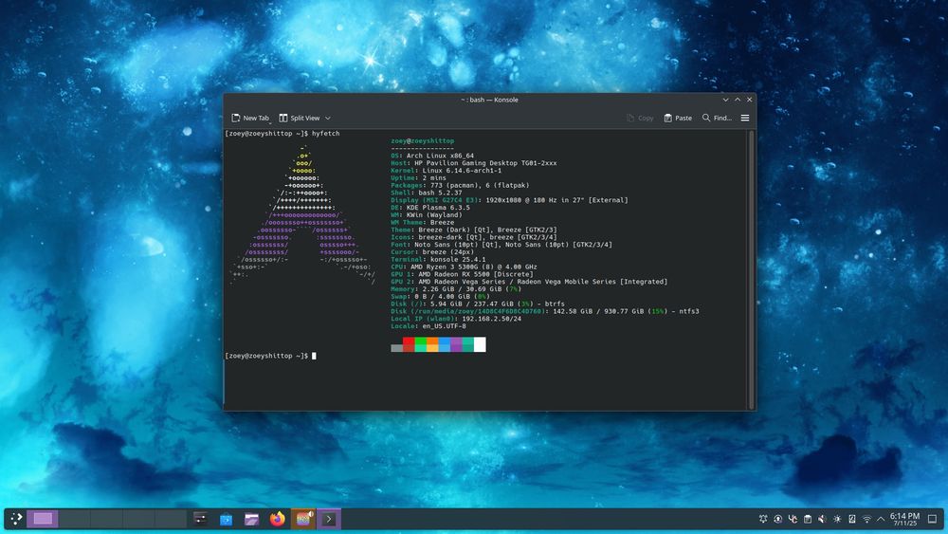
Task: Open the rainbow app icon in taskbar
Action: coord(303,518)
